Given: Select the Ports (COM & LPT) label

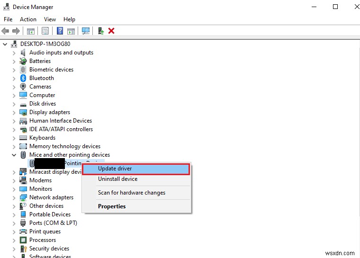Looking at the screenshot, I should point(53,223).
